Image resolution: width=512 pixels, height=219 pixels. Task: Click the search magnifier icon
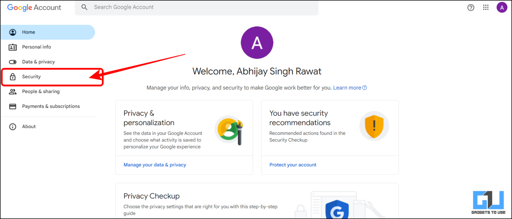84,7
